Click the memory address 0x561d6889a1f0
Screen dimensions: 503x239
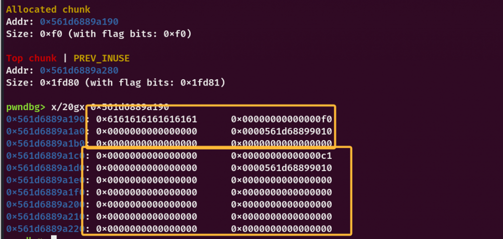45,192
